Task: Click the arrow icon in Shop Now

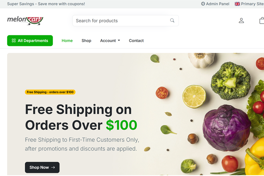Action: click(x=53, y=167)
